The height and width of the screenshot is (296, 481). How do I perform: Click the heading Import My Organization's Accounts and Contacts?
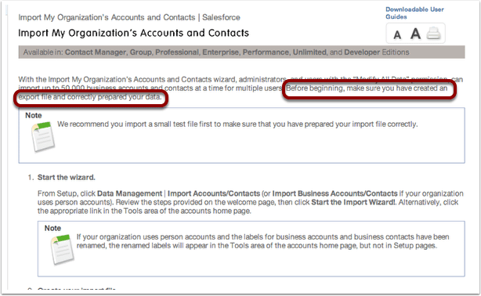tap(133, 33)
